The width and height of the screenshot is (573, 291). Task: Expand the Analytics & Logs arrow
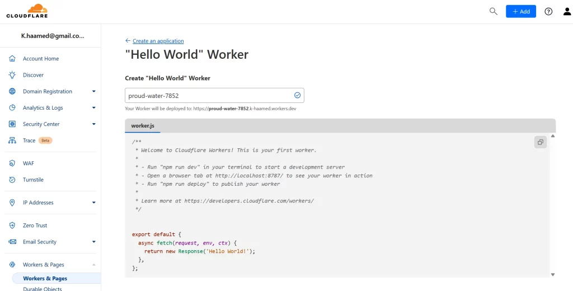[93, 108]
